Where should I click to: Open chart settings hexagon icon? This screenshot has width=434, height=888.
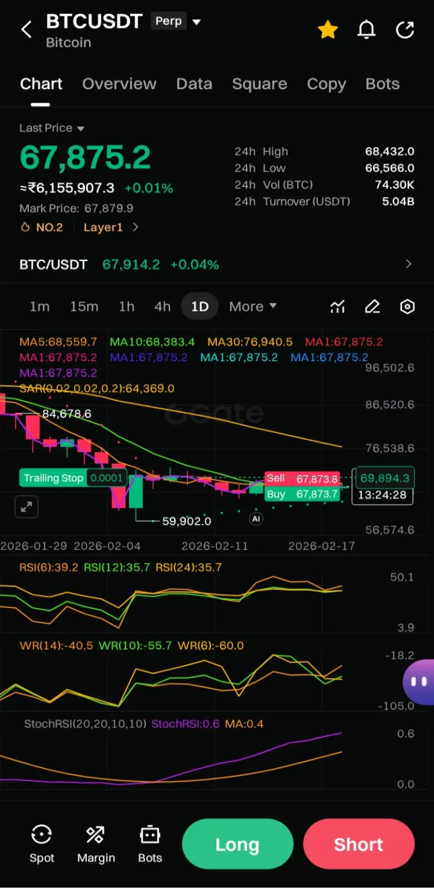tap(407, 307)
